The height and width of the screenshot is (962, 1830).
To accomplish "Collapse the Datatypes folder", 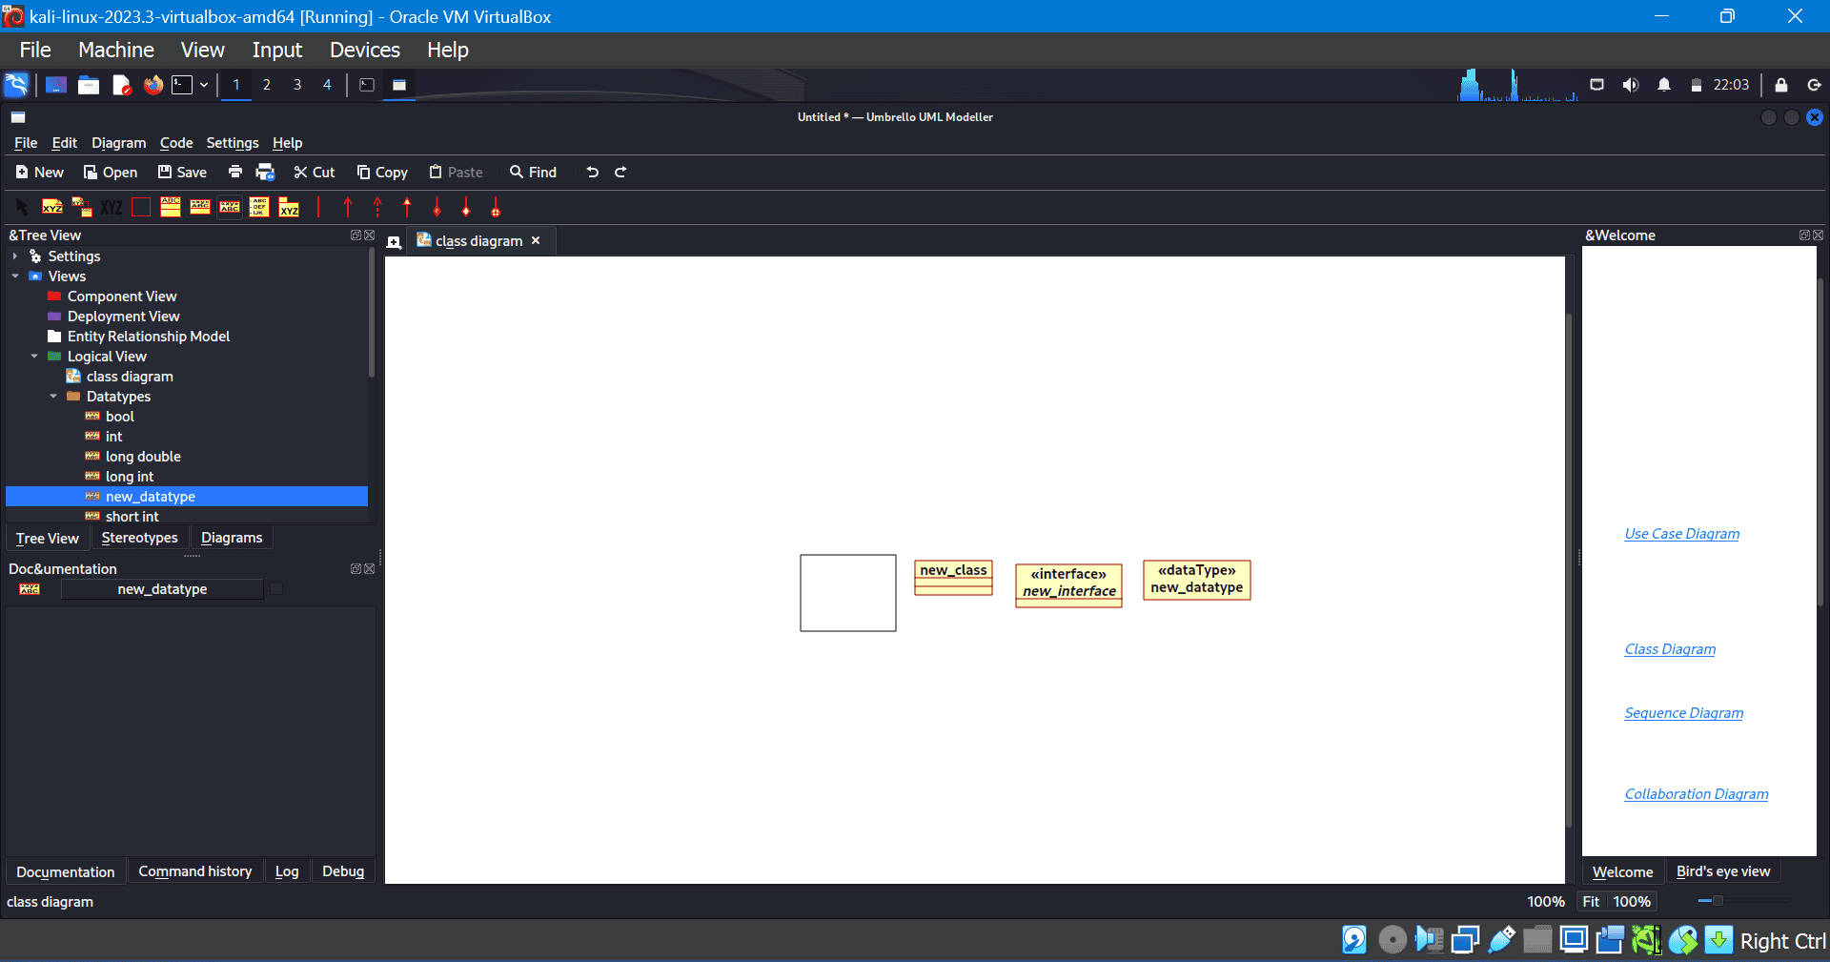I will click(x=53, y=397).
